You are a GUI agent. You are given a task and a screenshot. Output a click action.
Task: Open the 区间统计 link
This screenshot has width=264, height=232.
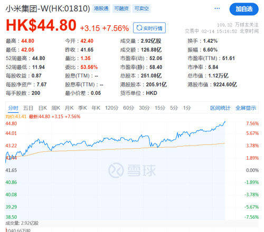pos(220,108)
